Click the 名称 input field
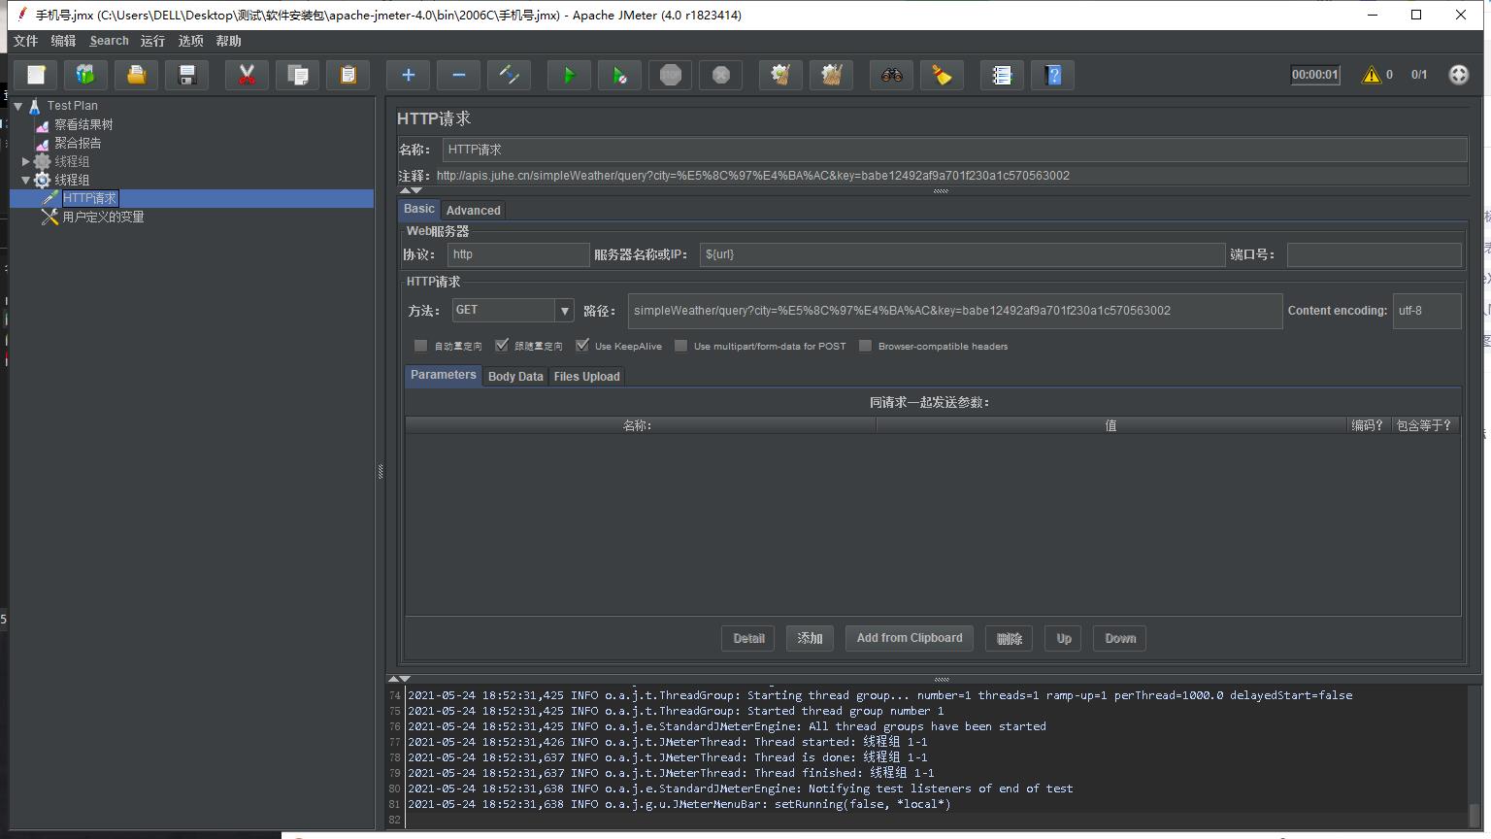The image size is (1491, 839). coord(954,150)
